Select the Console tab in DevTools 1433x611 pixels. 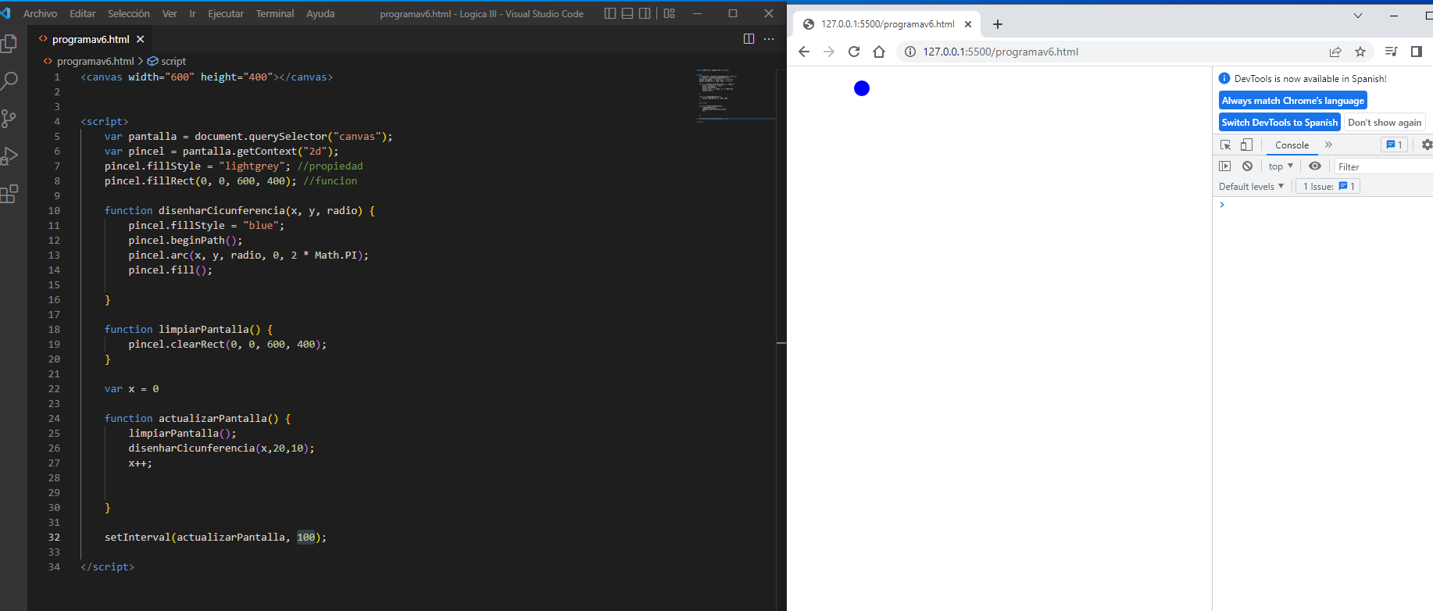click(x=1292, y=145)
